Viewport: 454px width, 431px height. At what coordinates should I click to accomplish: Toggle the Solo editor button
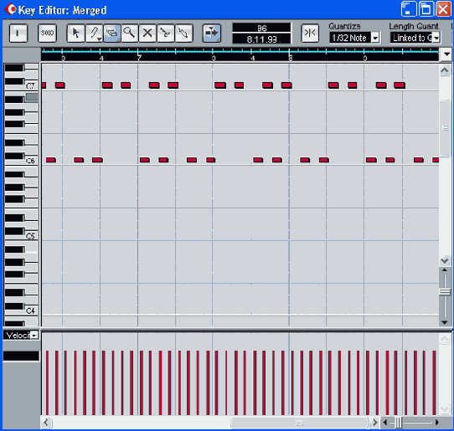click(x=47, y=33)
